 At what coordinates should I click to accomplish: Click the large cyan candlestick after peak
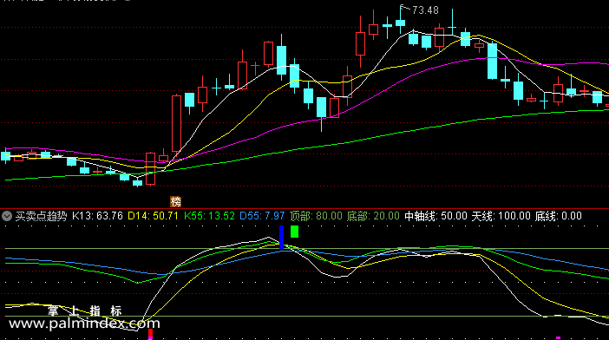pos(492,61)
